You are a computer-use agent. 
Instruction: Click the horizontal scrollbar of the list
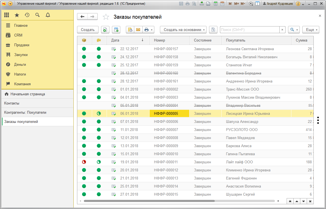(149, 201)
